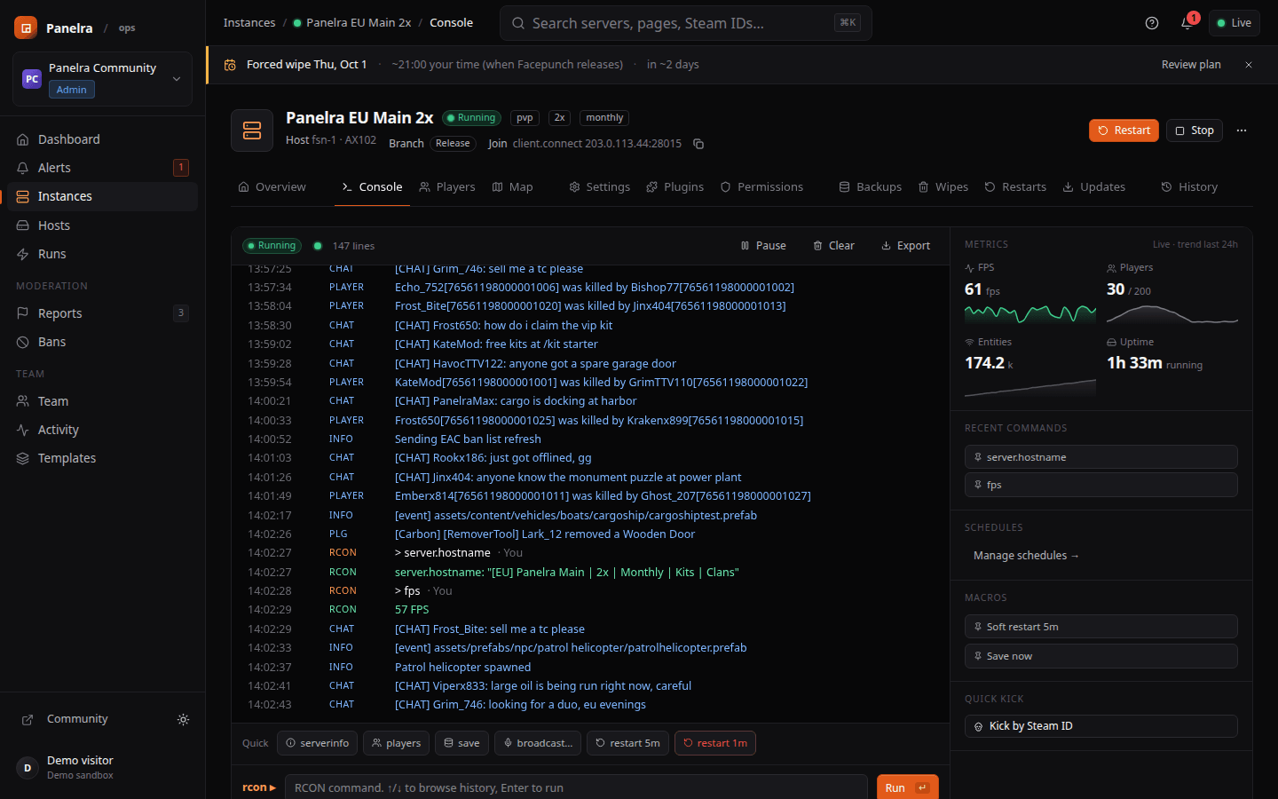Image resolution: width=1278 pixels, height=799 pixels.
Task: Open Kick by Steam ID
Action: (x=1101, y=726)
